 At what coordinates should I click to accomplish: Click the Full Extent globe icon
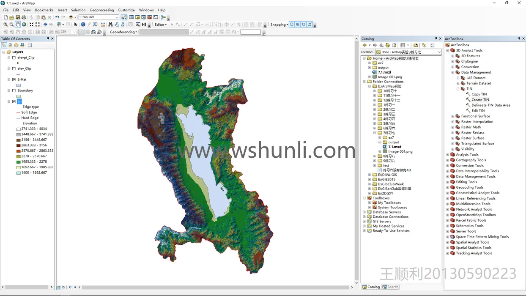click(x=24, y=25)
